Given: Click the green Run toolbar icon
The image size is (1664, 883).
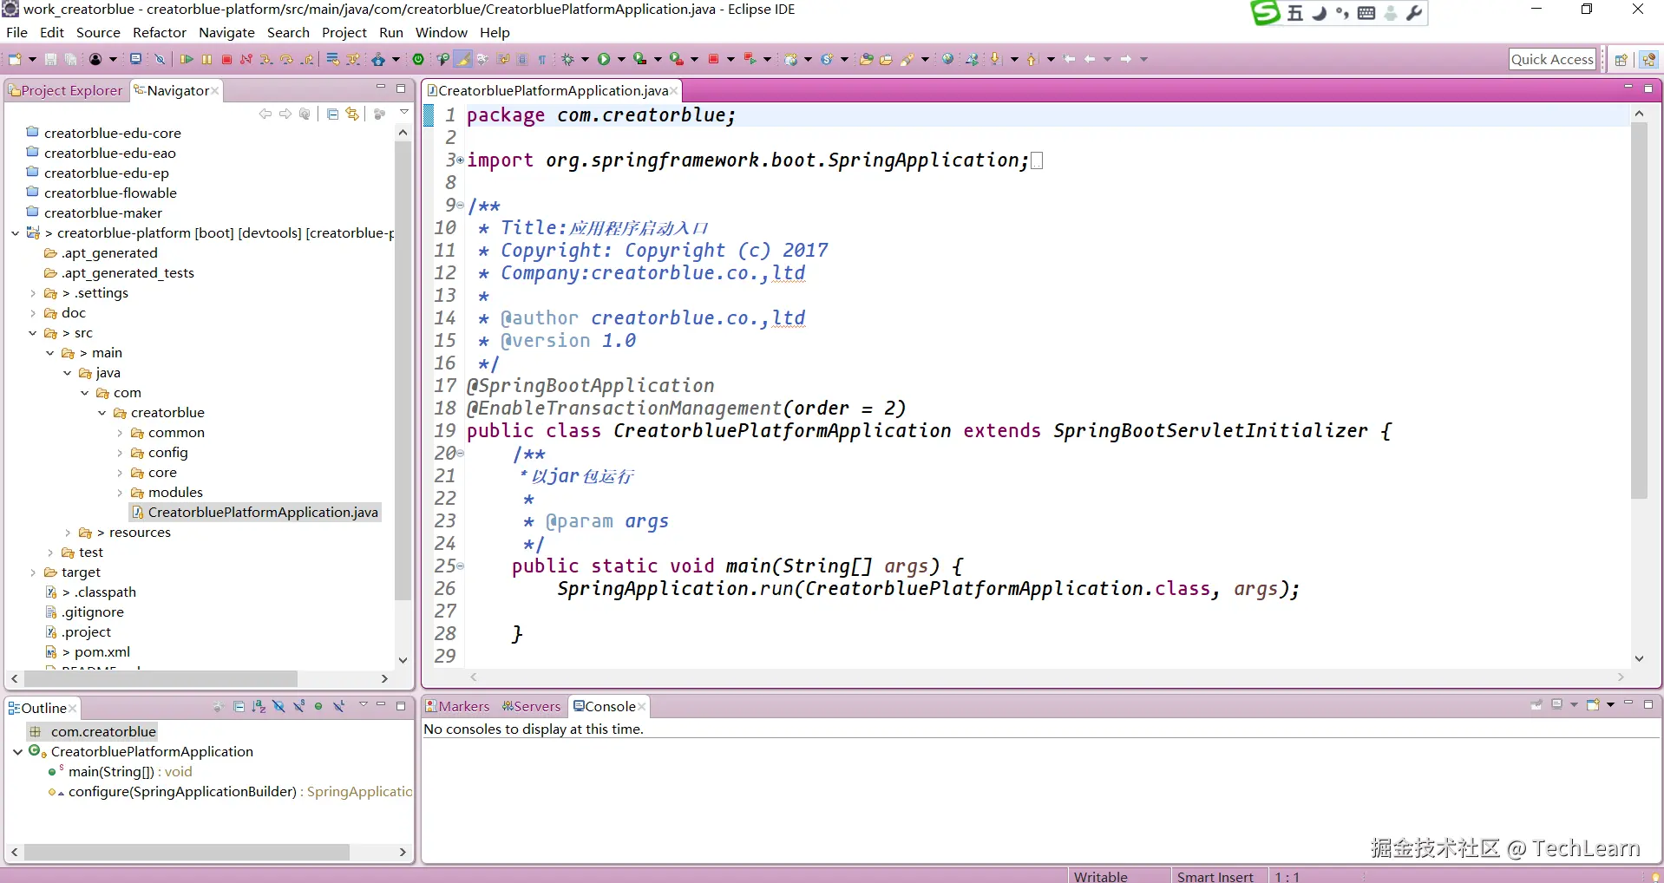Looking at the screenshot, I should pos(604,59).
